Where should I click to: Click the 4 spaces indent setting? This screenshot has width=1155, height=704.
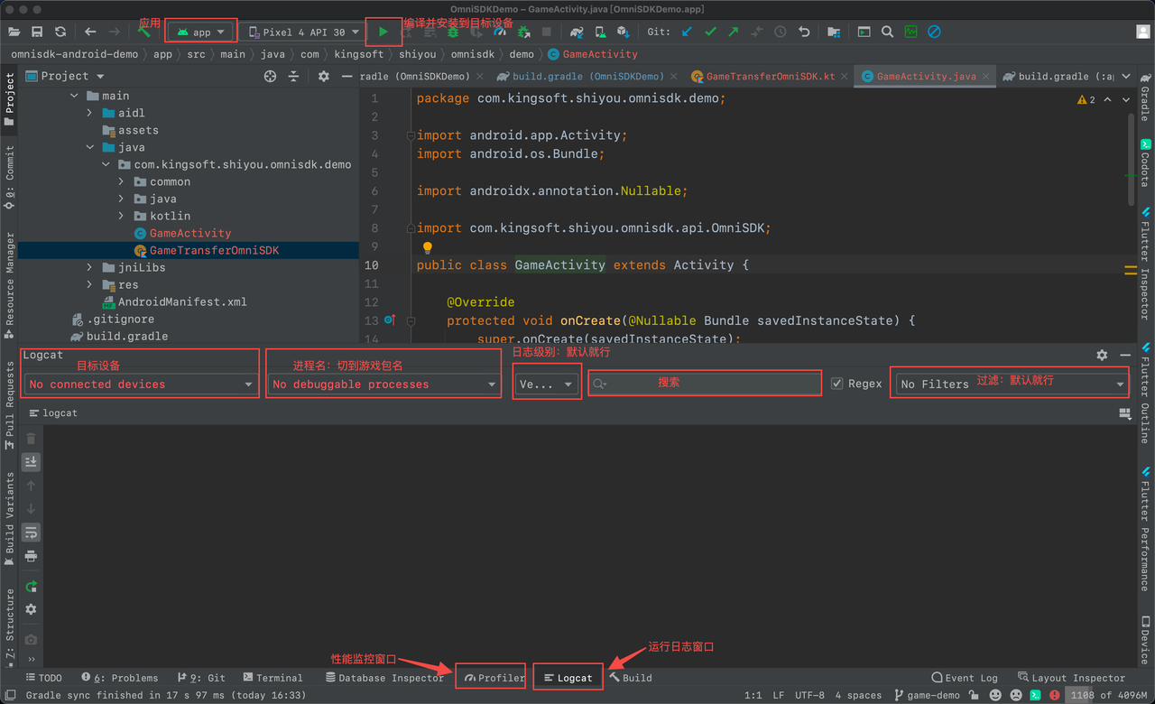858,695
